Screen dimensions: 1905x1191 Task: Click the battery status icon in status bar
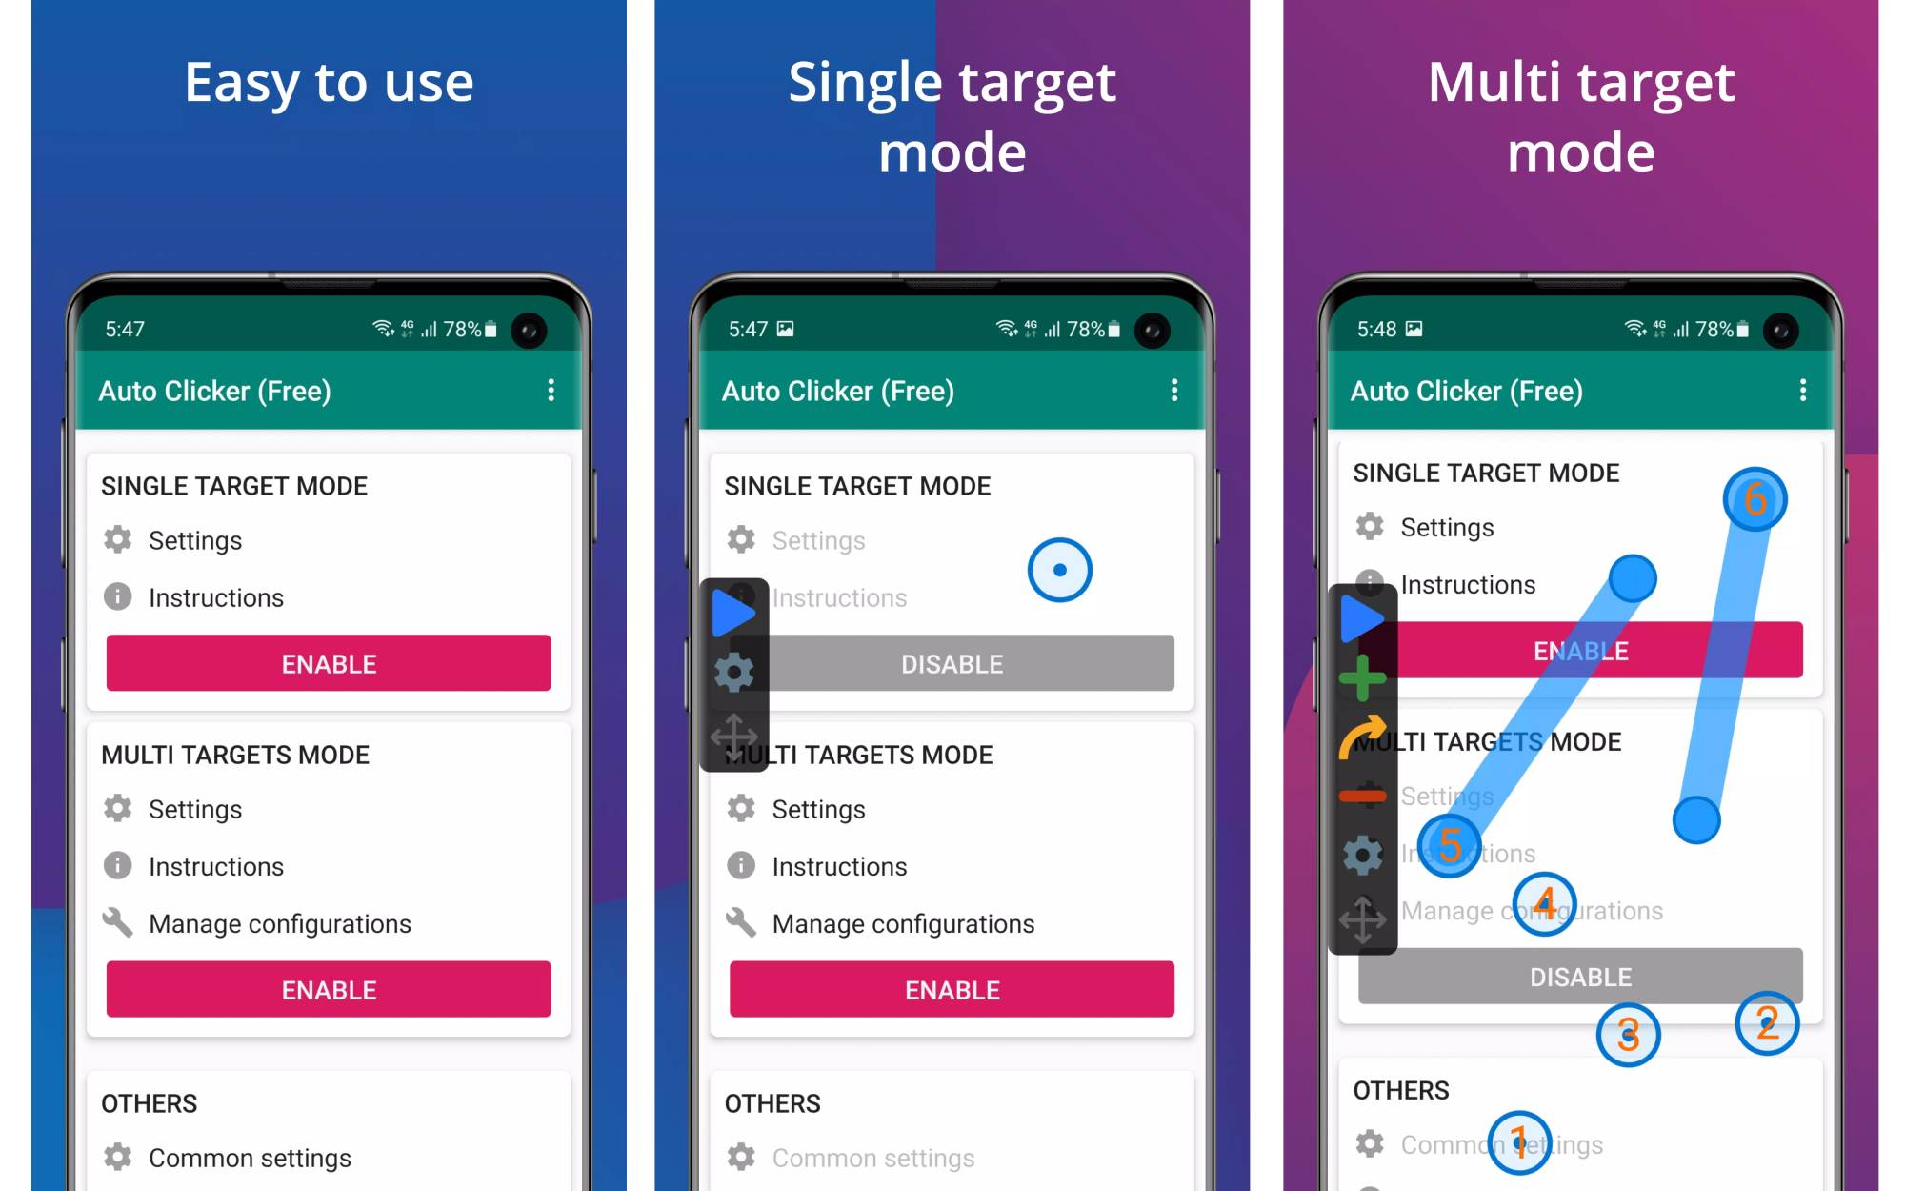pos(1759,330)
